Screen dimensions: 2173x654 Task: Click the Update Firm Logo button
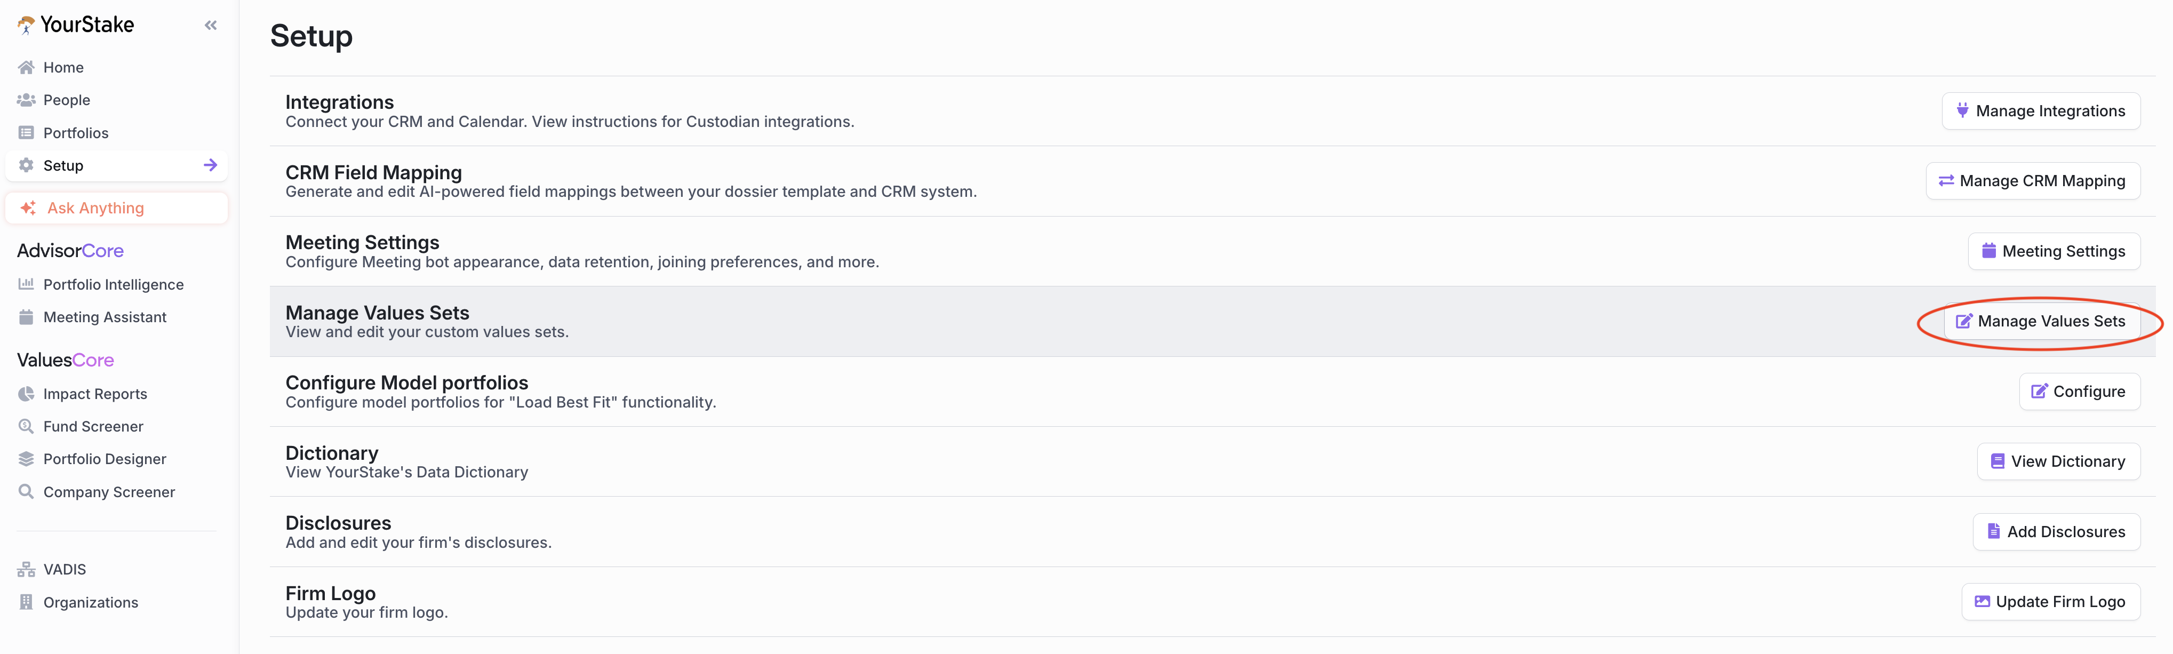2051,602
